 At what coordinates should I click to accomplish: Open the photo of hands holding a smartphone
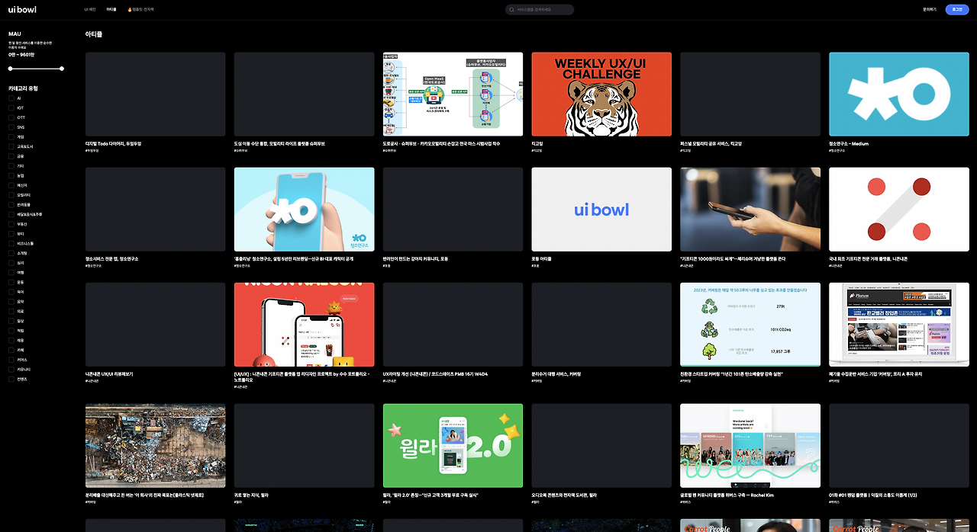750,210
